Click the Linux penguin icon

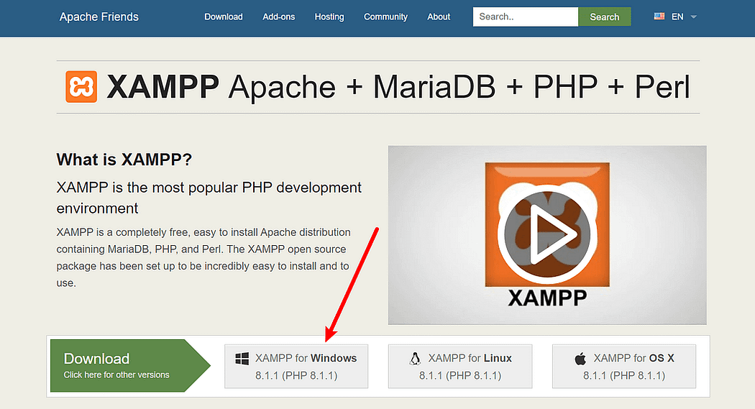[x=415, y=359]
